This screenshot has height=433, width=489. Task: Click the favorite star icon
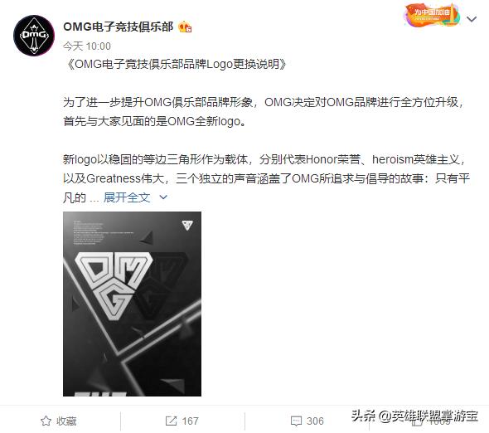[46, 421]
